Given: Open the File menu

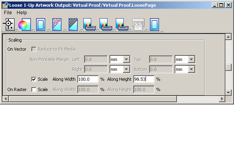Looking at the screenshot, I should point(8,13).
